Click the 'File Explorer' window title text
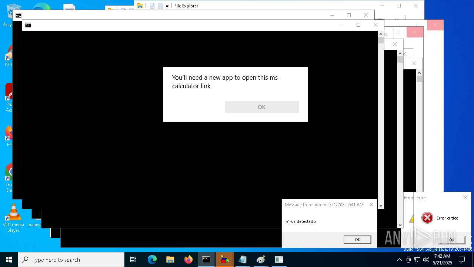 pyautogui.click(x=186, y=6)
